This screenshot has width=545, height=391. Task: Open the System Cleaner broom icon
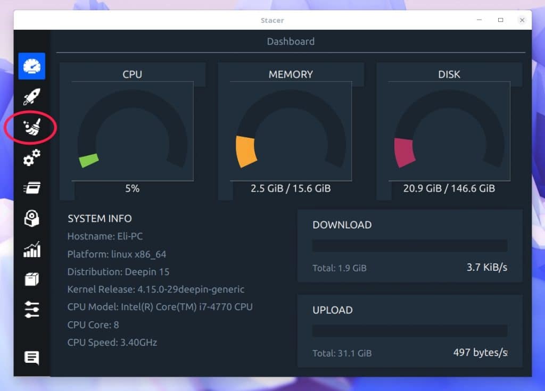coord(31,127)
